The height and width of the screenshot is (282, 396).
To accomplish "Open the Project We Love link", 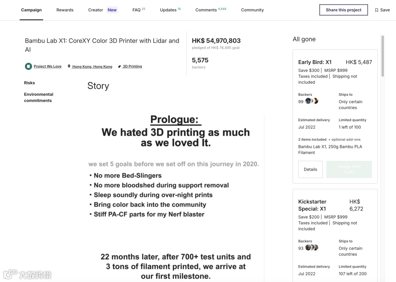I will [47, 66].
